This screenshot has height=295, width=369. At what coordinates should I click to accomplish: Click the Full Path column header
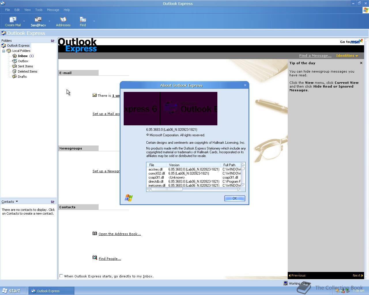pyautogui.click(x=231, y=165)
